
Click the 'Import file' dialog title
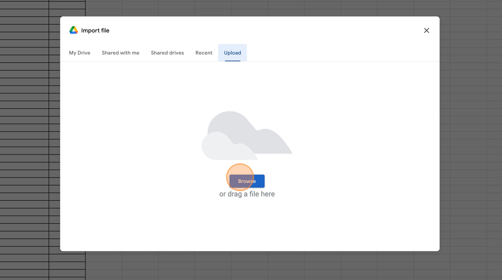[95, 31]
